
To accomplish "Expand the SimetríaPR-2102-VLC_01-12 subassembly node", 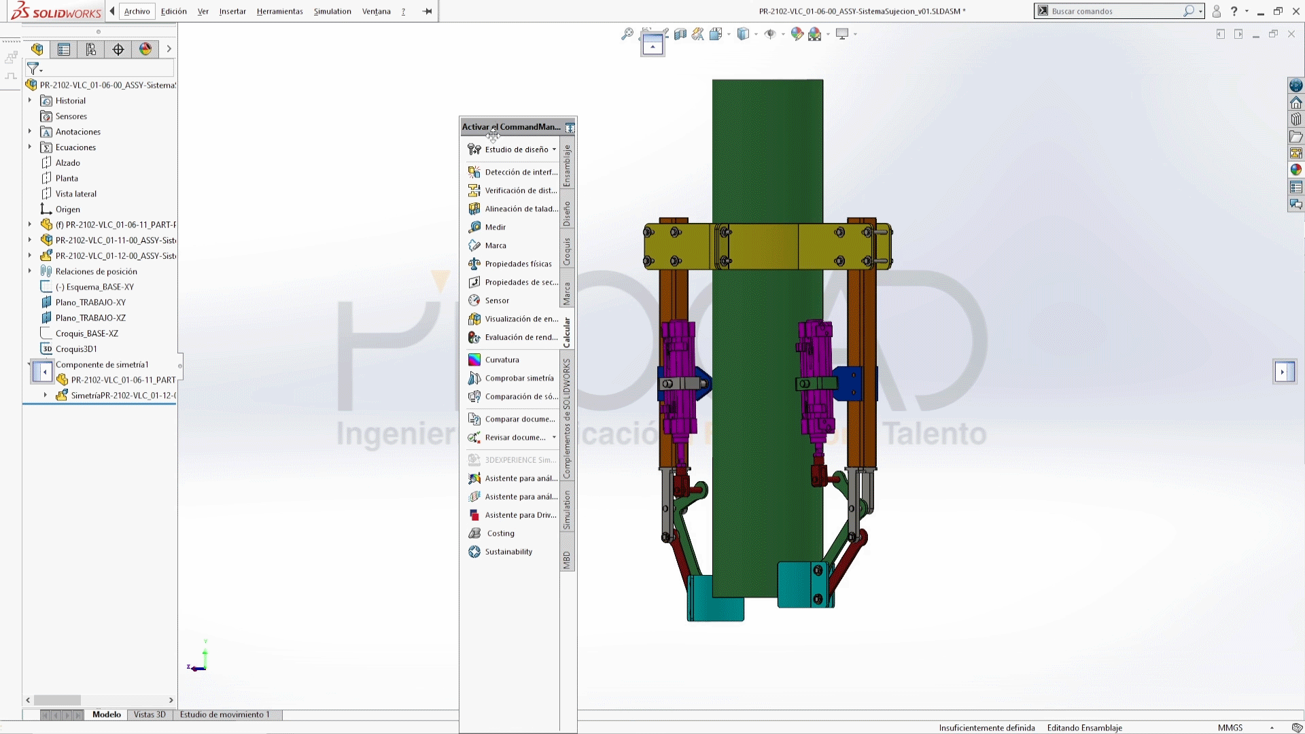I will pos(46,396).
